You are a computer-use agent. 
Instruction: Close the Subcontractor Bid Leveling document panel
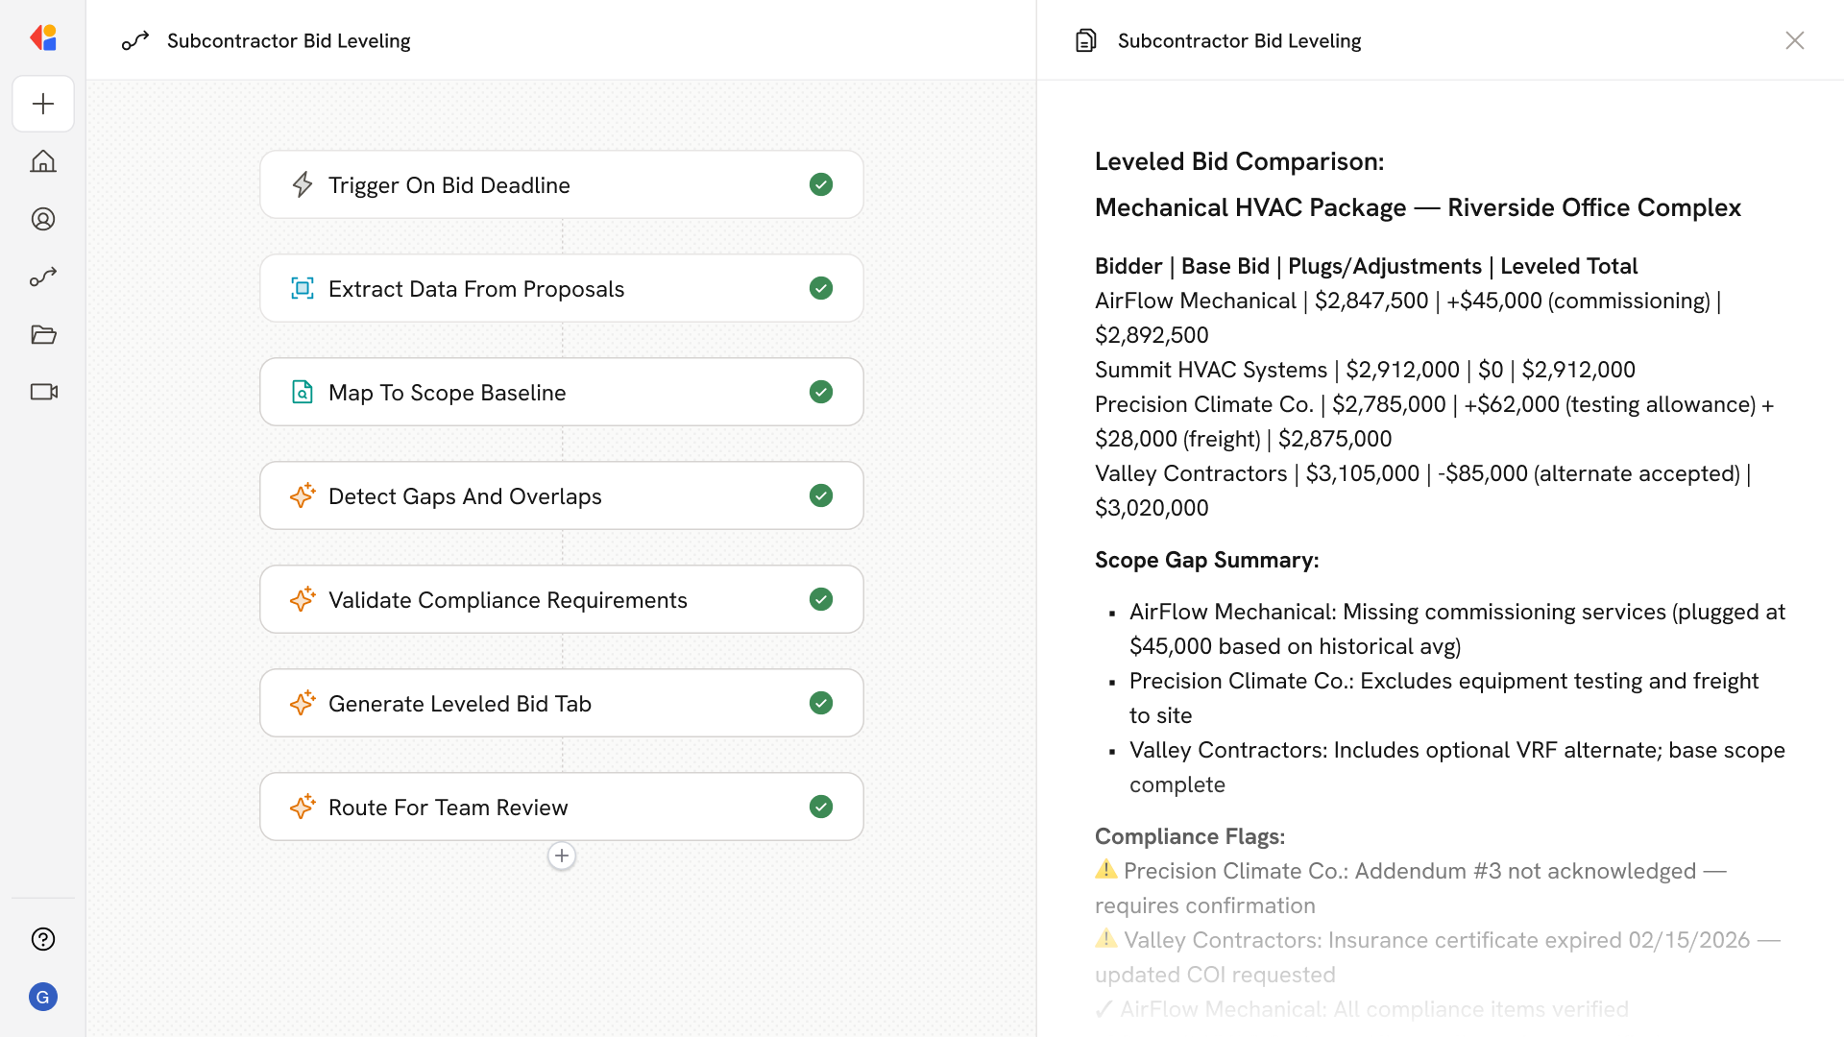[1794, 40]
